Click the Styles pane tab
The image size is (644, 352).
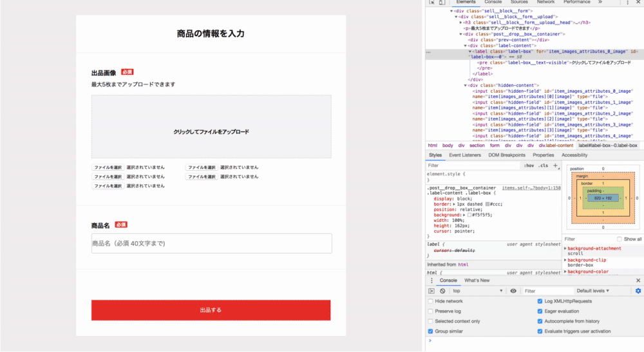435,155
